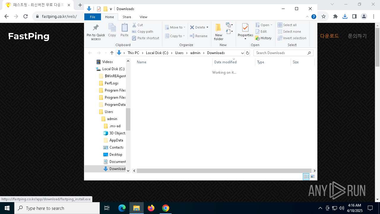Viewport: 380px width, 214px height.
Task: Select ProgramData folder in tree
Action: [x=115, y=105]
